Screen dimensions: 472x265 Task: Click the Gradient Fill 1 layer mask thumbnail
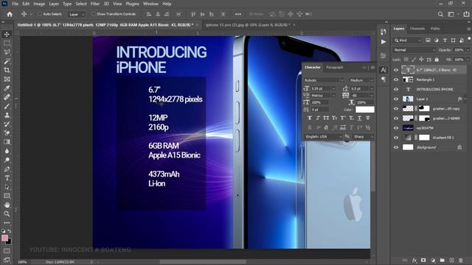pyautogui.click(x=424, y=138)
